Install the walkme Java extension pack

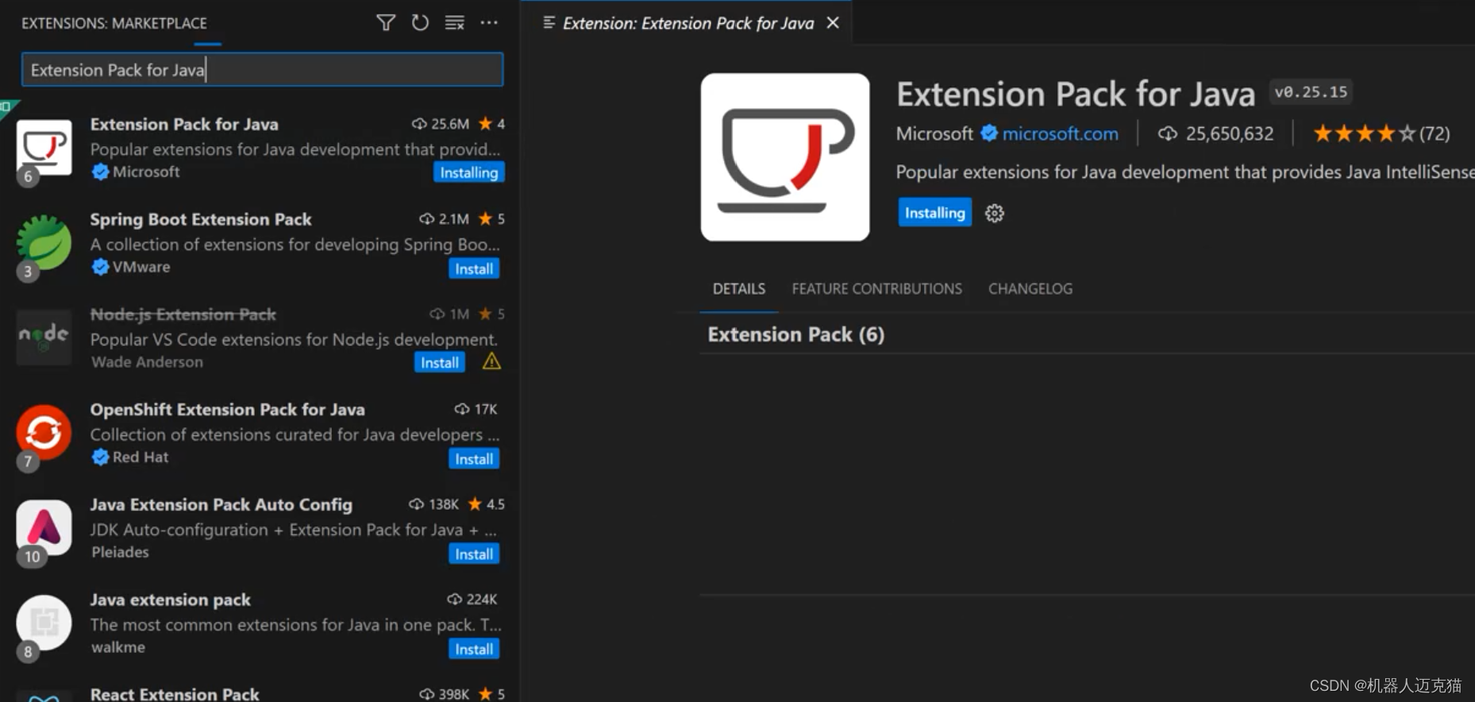pos(474,649)
